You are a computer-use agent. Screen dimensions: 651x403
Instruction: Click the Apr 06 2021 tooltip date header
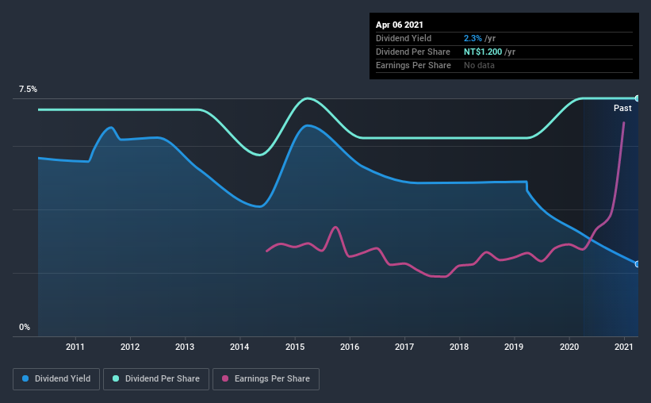click(400, 25)
